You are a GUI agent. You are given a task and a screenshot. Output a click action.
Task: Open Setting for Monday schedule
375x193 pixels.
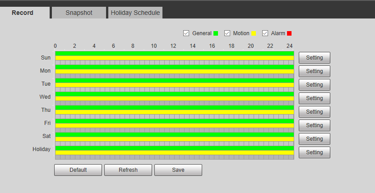click(314, 71)
